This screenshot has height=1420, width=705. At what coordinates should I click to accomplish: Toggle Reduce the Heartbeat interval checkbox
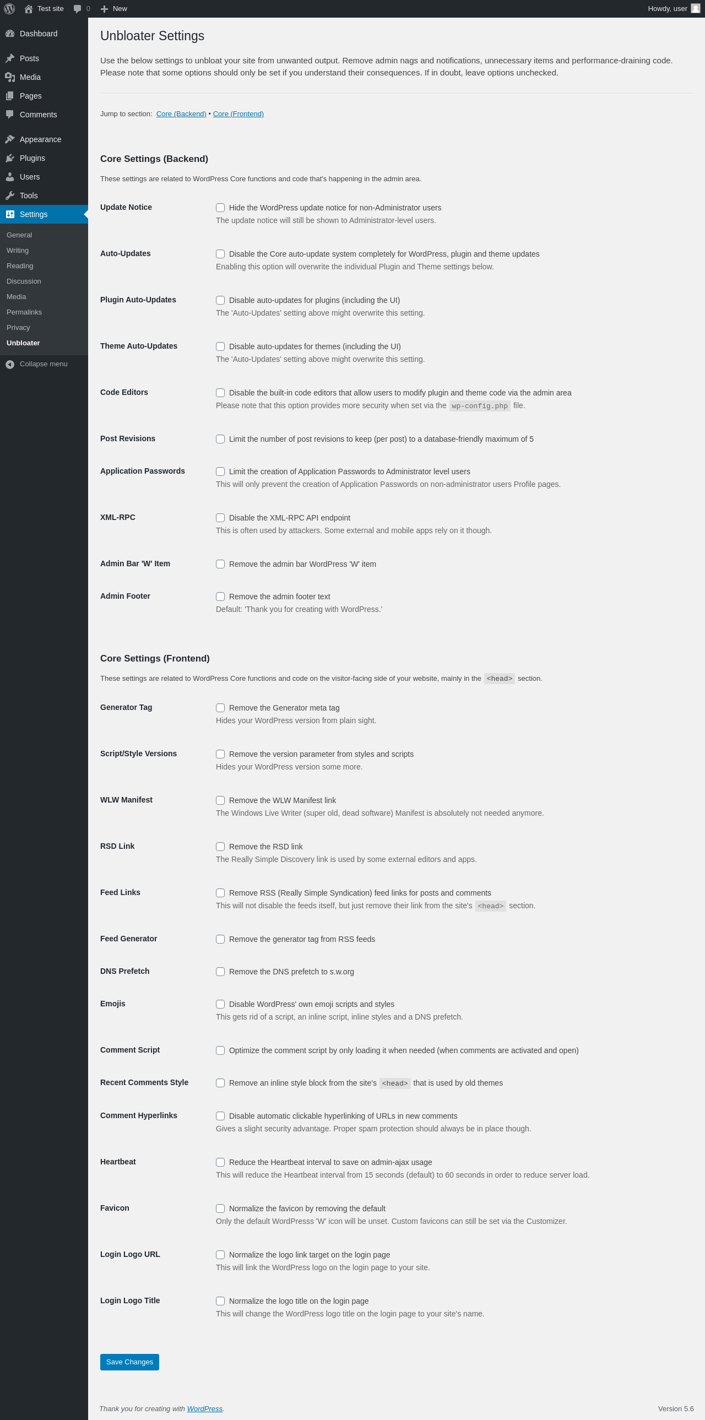tap(220, 1162)
